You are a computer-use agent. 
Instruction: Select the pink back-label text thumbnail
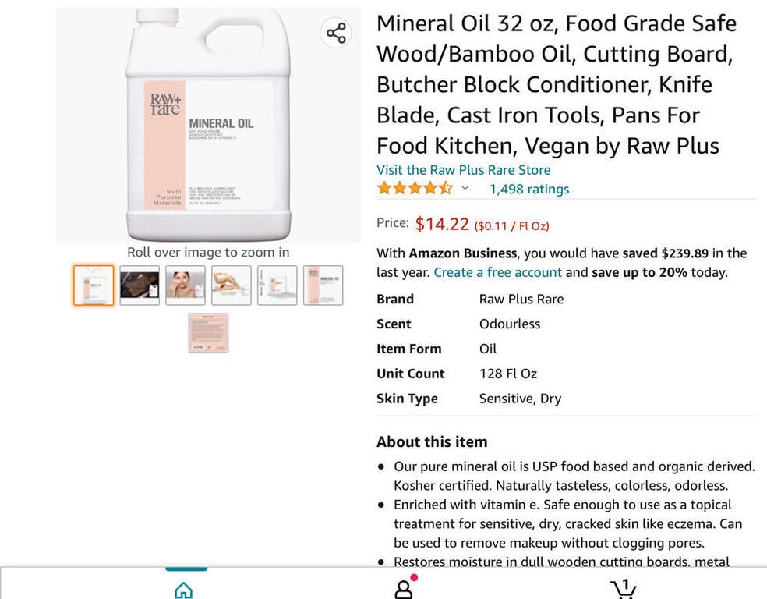pyautogui.click(x=208, y=333)
